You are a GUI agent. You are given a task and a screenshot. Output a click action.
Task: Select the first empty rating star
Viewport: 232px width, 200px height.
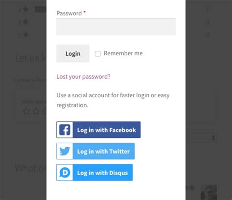(26, 111)
